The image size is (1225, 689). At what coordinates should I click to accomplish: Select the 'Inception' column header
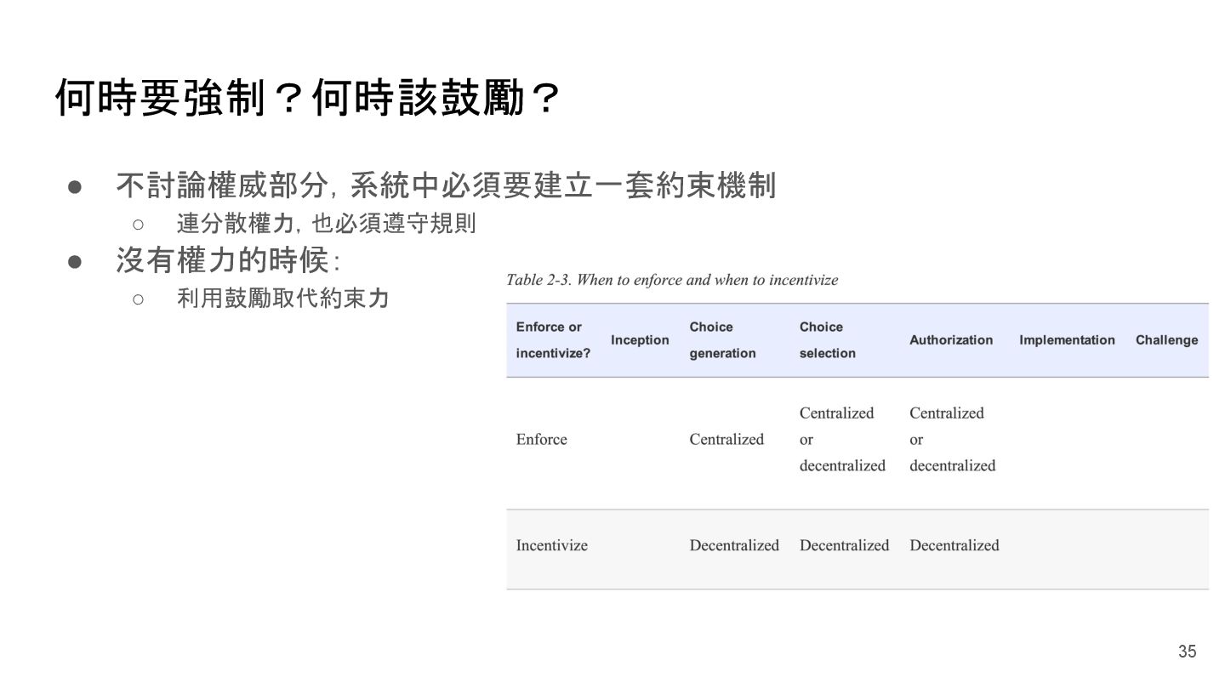click(x=640, y=340)
